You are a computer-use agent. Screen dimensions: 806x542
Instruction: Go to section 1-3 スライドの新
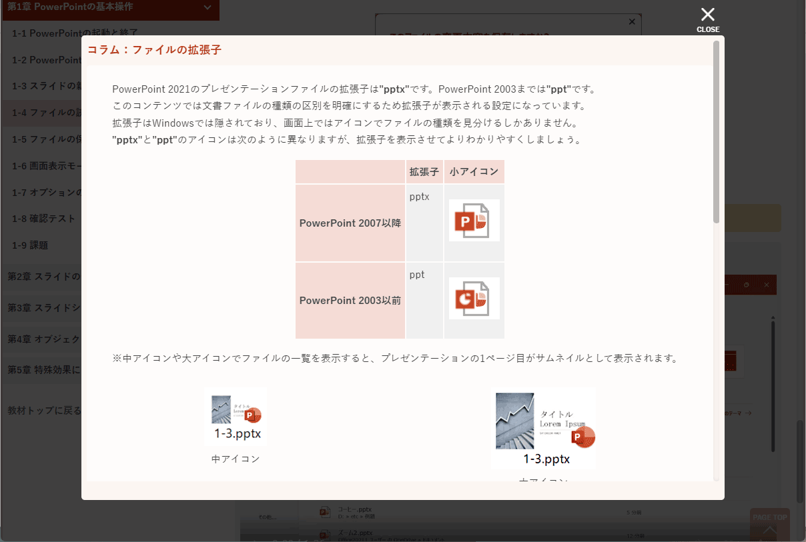(x=47, y=87)
